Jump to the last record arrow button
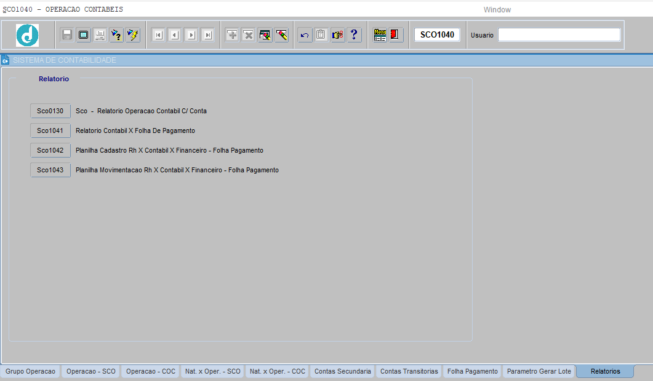Viewport: 653px width, 381px height. point(208,35)
